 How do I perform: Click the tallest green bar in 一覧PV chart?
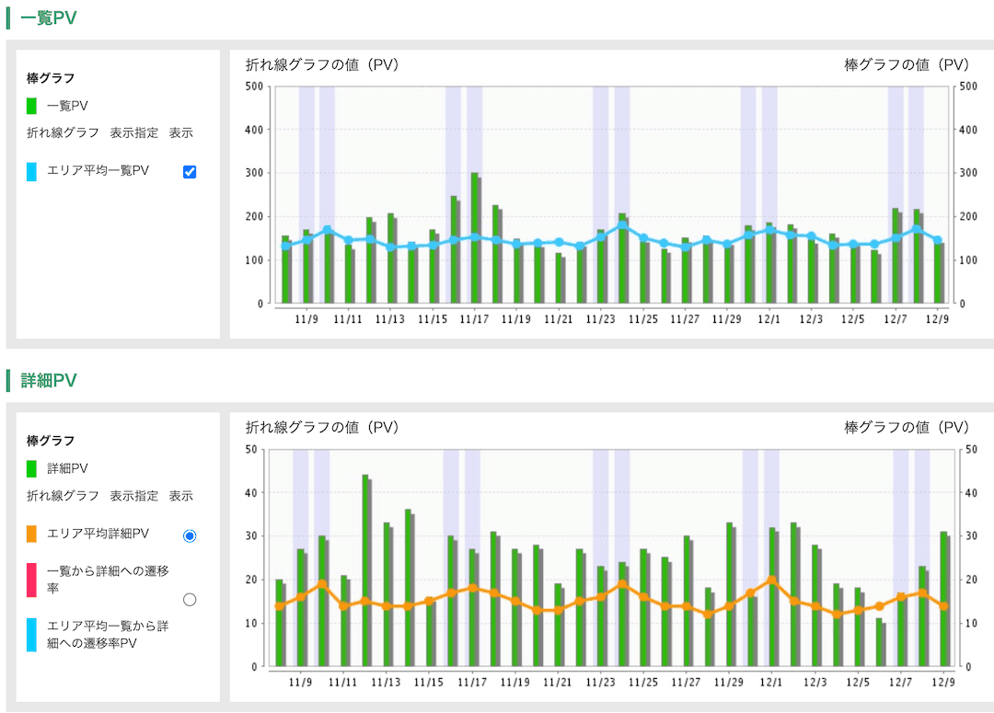pos(474,237)
